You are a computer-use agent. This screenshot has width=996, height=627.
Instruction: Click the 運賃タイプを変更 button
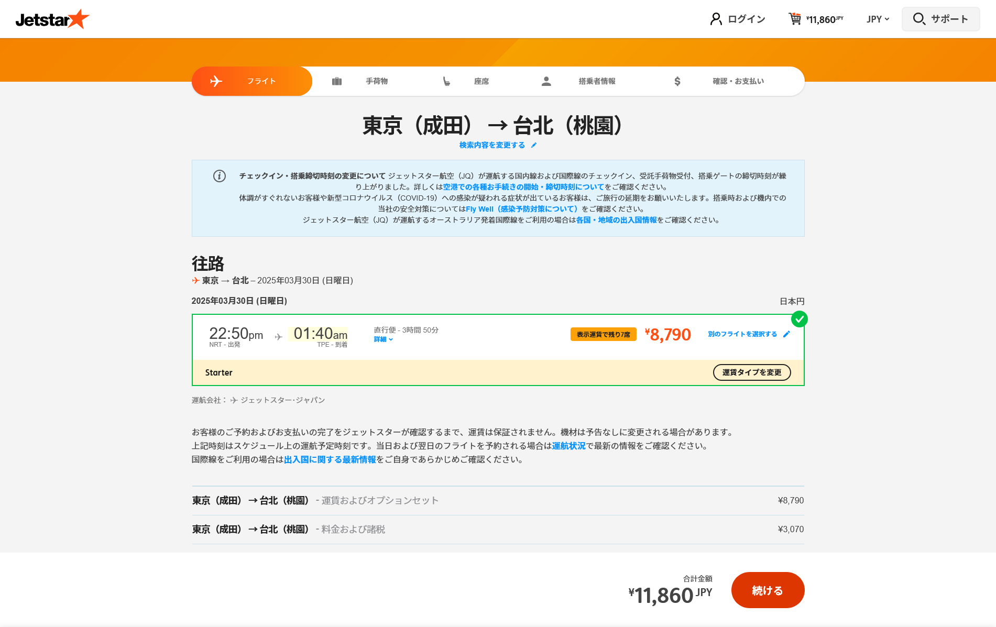pos(752,372)
